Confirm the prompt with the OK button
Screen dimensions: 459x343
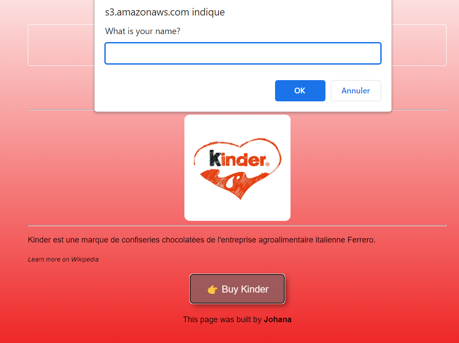click(x=300, y=91)
